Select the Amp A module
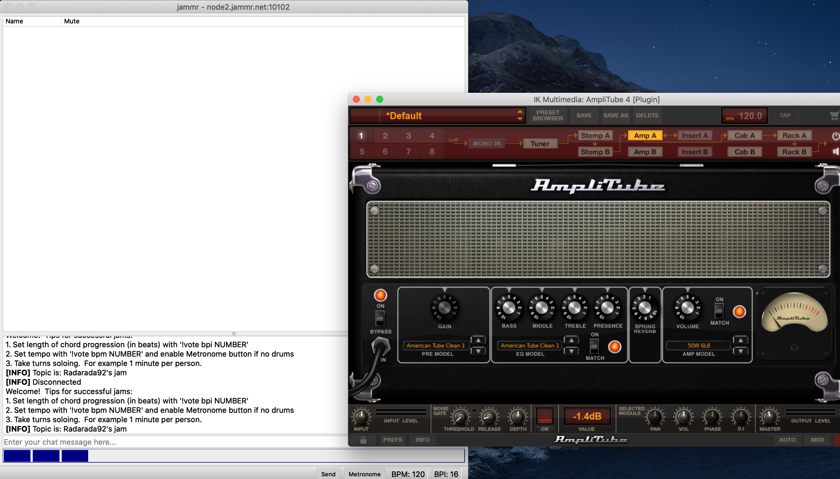The width and height of the screenshot is (840, 479). [645, 136]
